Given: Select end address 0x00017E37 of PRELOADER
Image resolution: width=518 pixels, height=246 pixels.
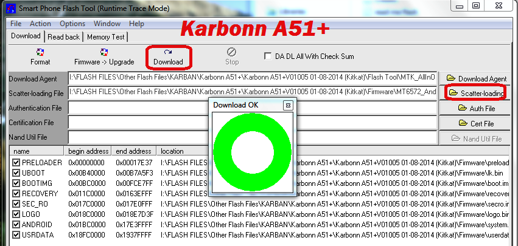Looking at the screenshot, I should 134,163.
